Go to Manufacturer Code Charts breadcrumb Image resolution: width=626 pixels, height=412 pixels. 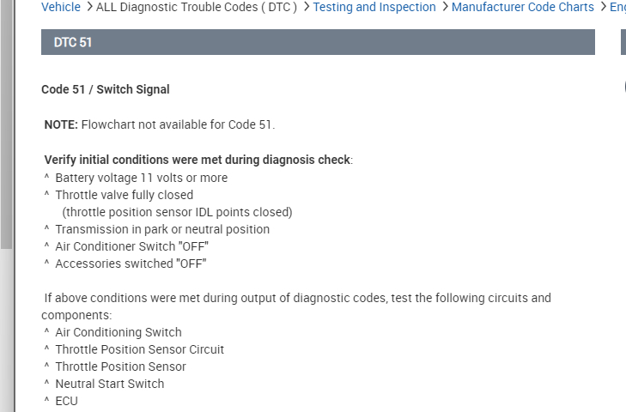pyautogui.click(x=522, y=7)
